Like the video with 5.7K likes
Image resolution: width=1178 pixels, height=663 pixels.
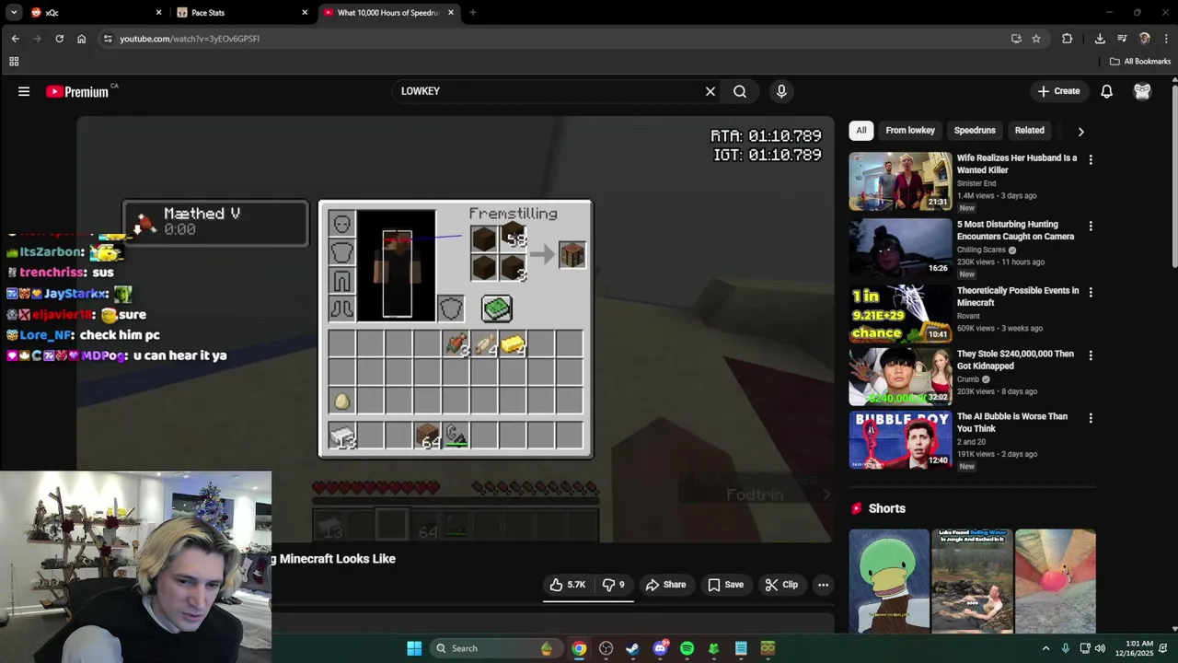[x=567, y=585]
